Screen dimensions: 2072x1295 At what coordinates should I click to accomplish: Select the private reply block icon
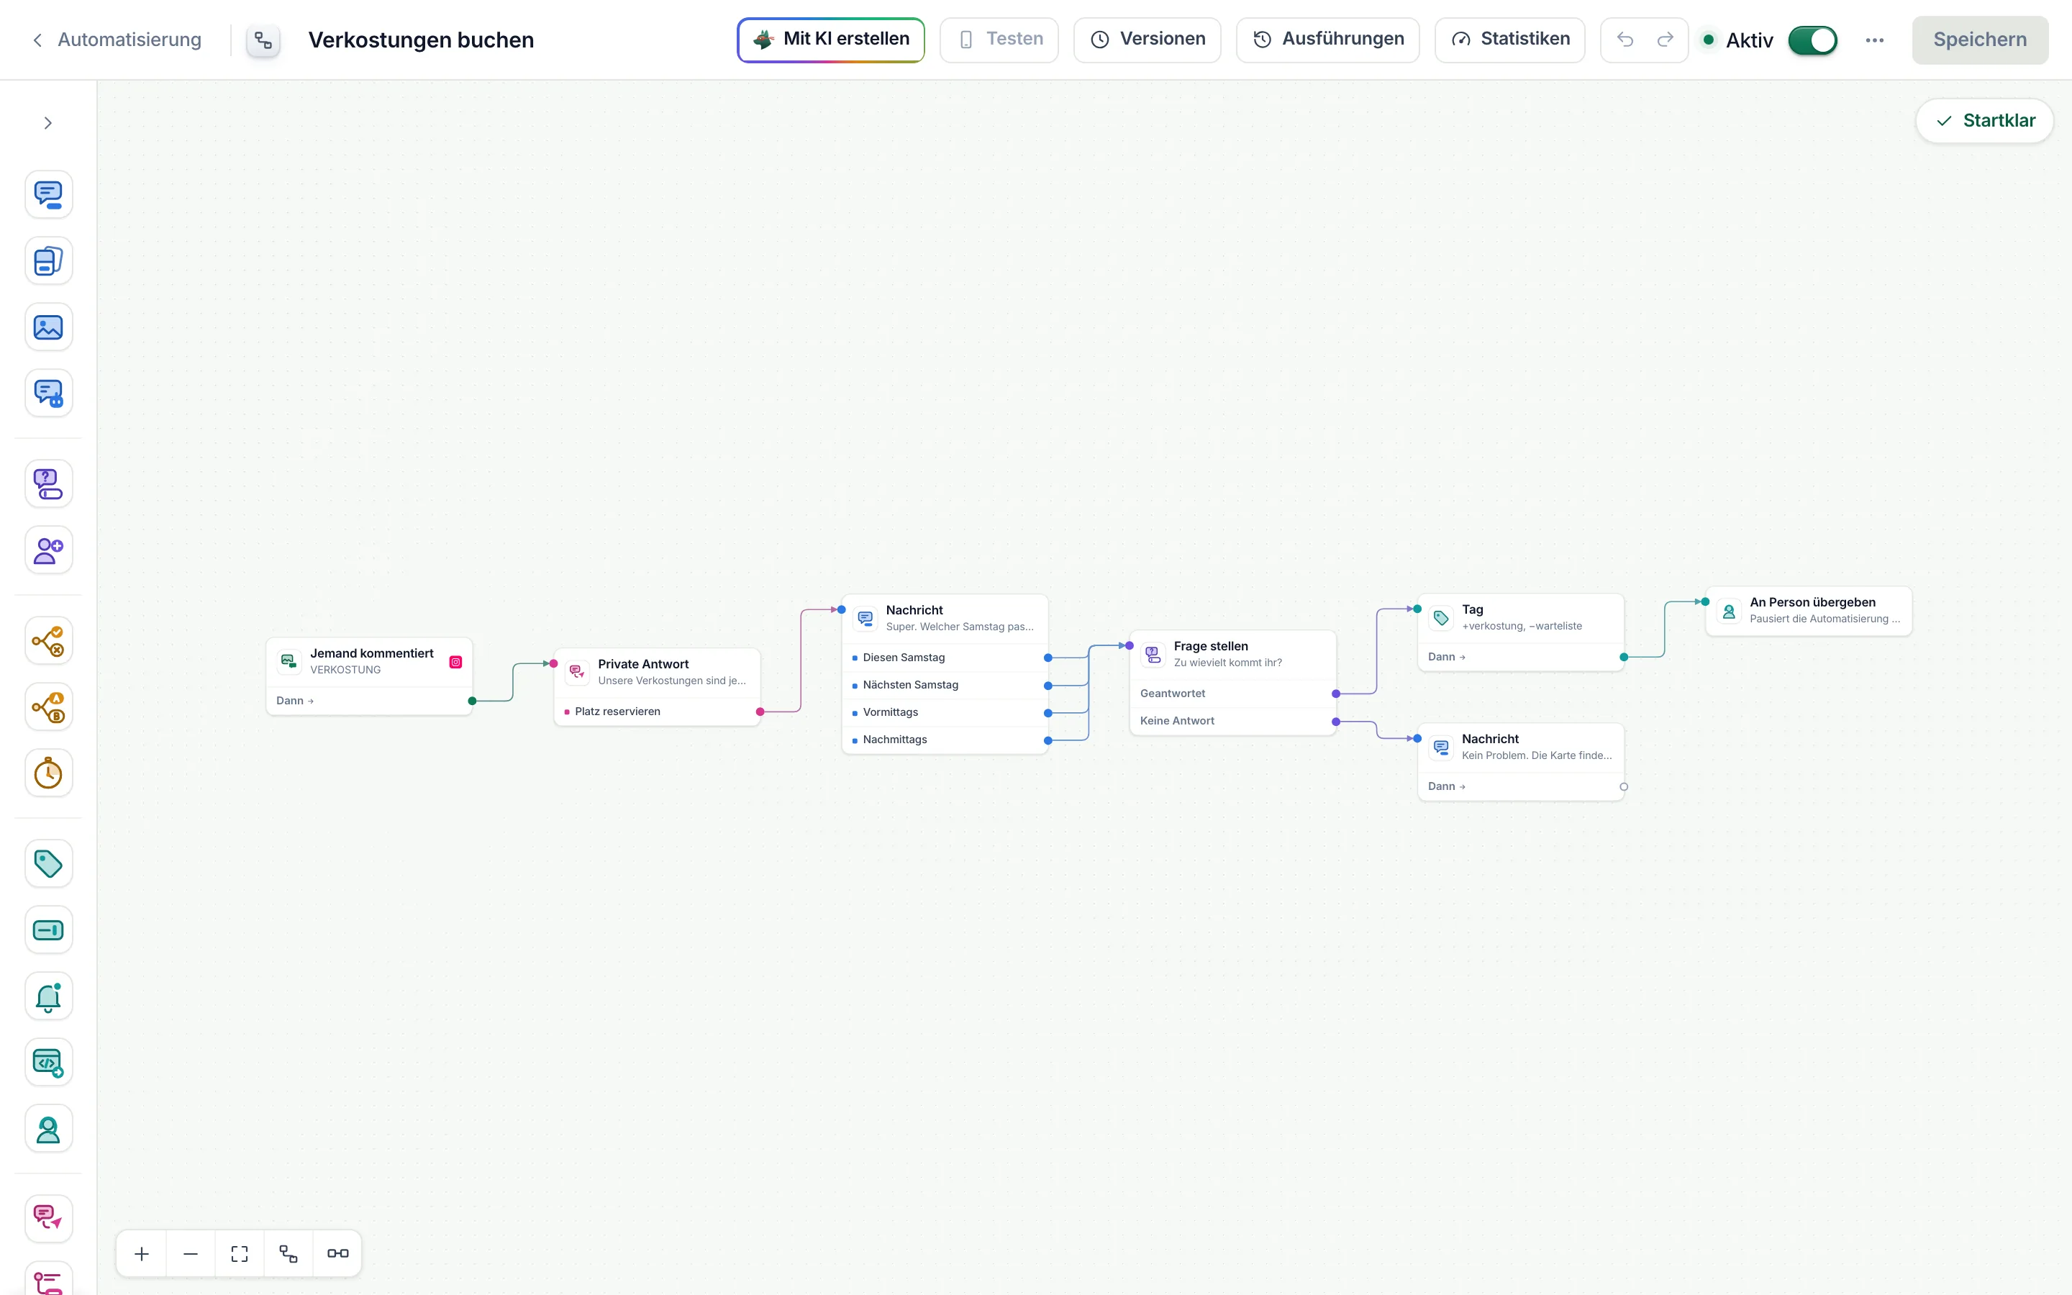[x=48, y=1219]
